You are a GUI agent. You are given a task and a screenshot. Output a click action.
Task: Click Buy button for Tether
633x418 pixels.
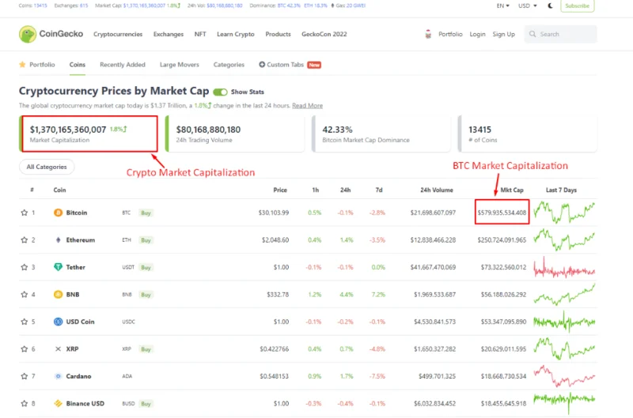pos(146,267)
